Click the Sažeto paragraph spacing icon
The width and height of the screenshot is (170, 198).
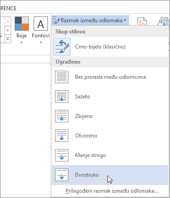pyautogui.click(x=62, y=97)
